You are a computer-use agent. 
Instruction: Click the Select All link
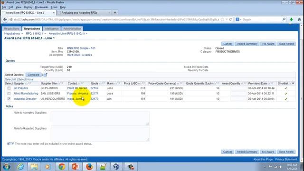tap(10, 79)
